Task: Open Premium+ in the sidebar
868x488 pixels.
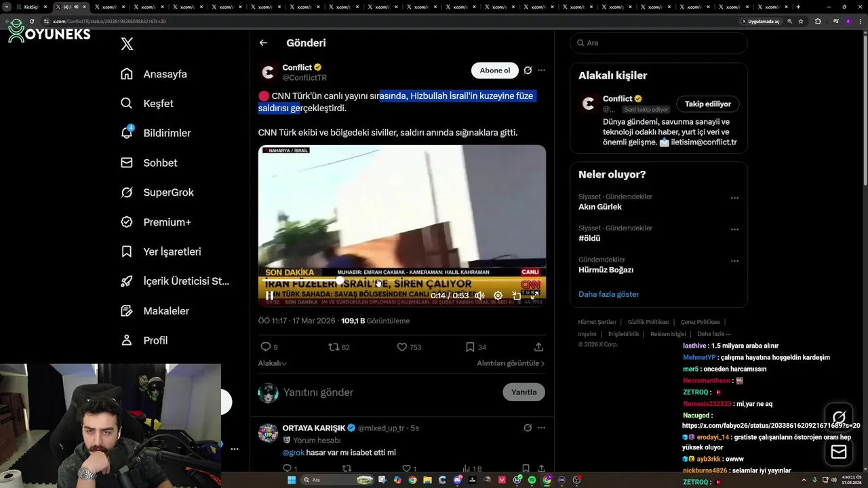Action: pyautogui.click(x=155, y=222)
